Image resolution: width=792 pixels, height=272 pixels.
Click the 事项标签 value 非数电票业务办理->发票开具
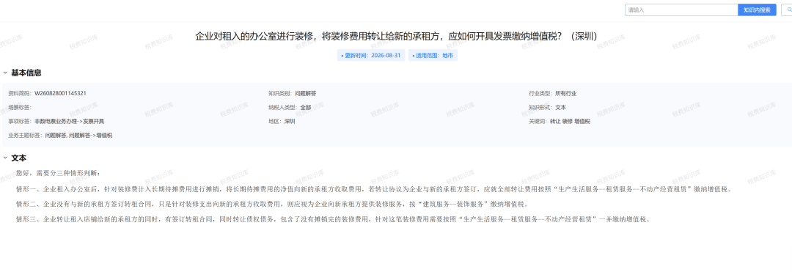pos(70,122)
